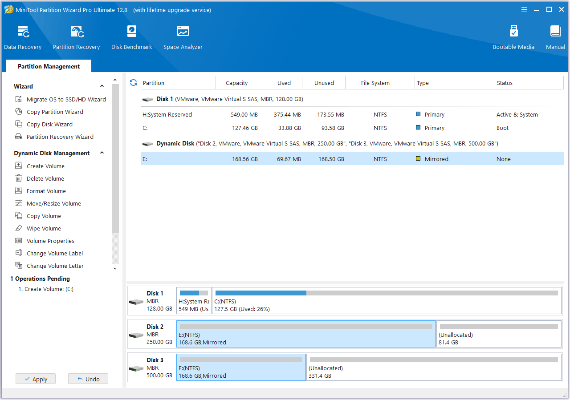Sort by the Used column header
This screenshot has width=570, height=400.
point(281,83)
